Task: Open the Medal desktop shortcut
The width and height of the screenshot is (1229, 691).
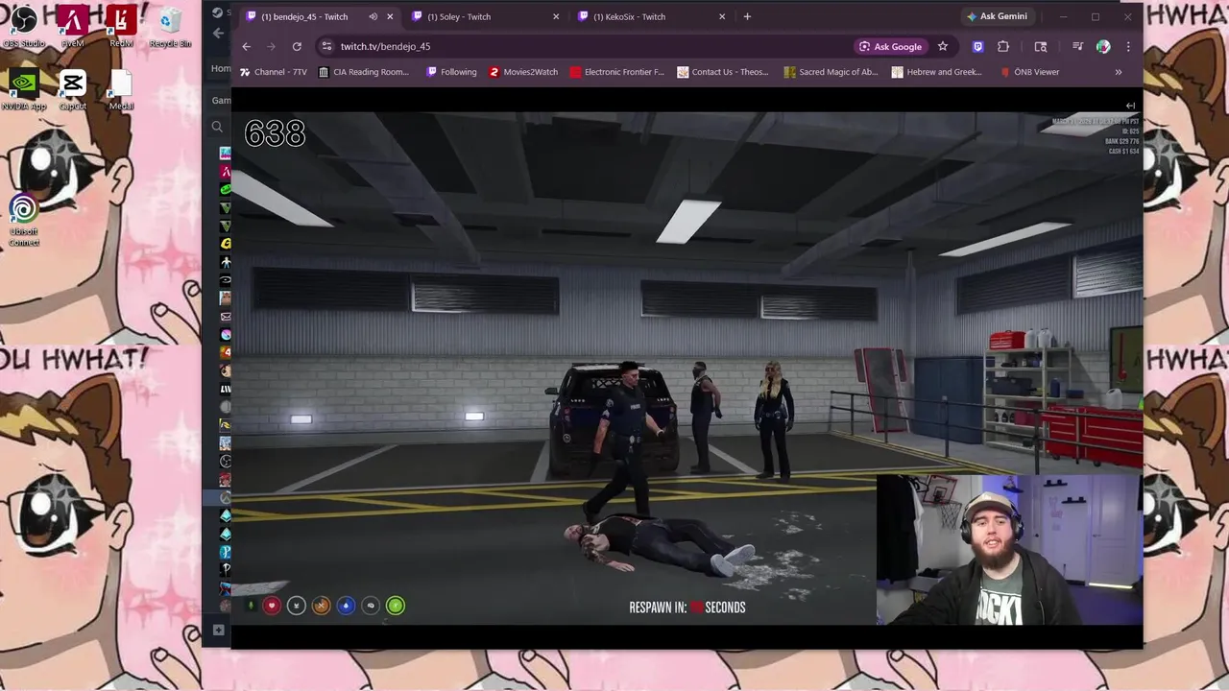Action: pos(121,90)
